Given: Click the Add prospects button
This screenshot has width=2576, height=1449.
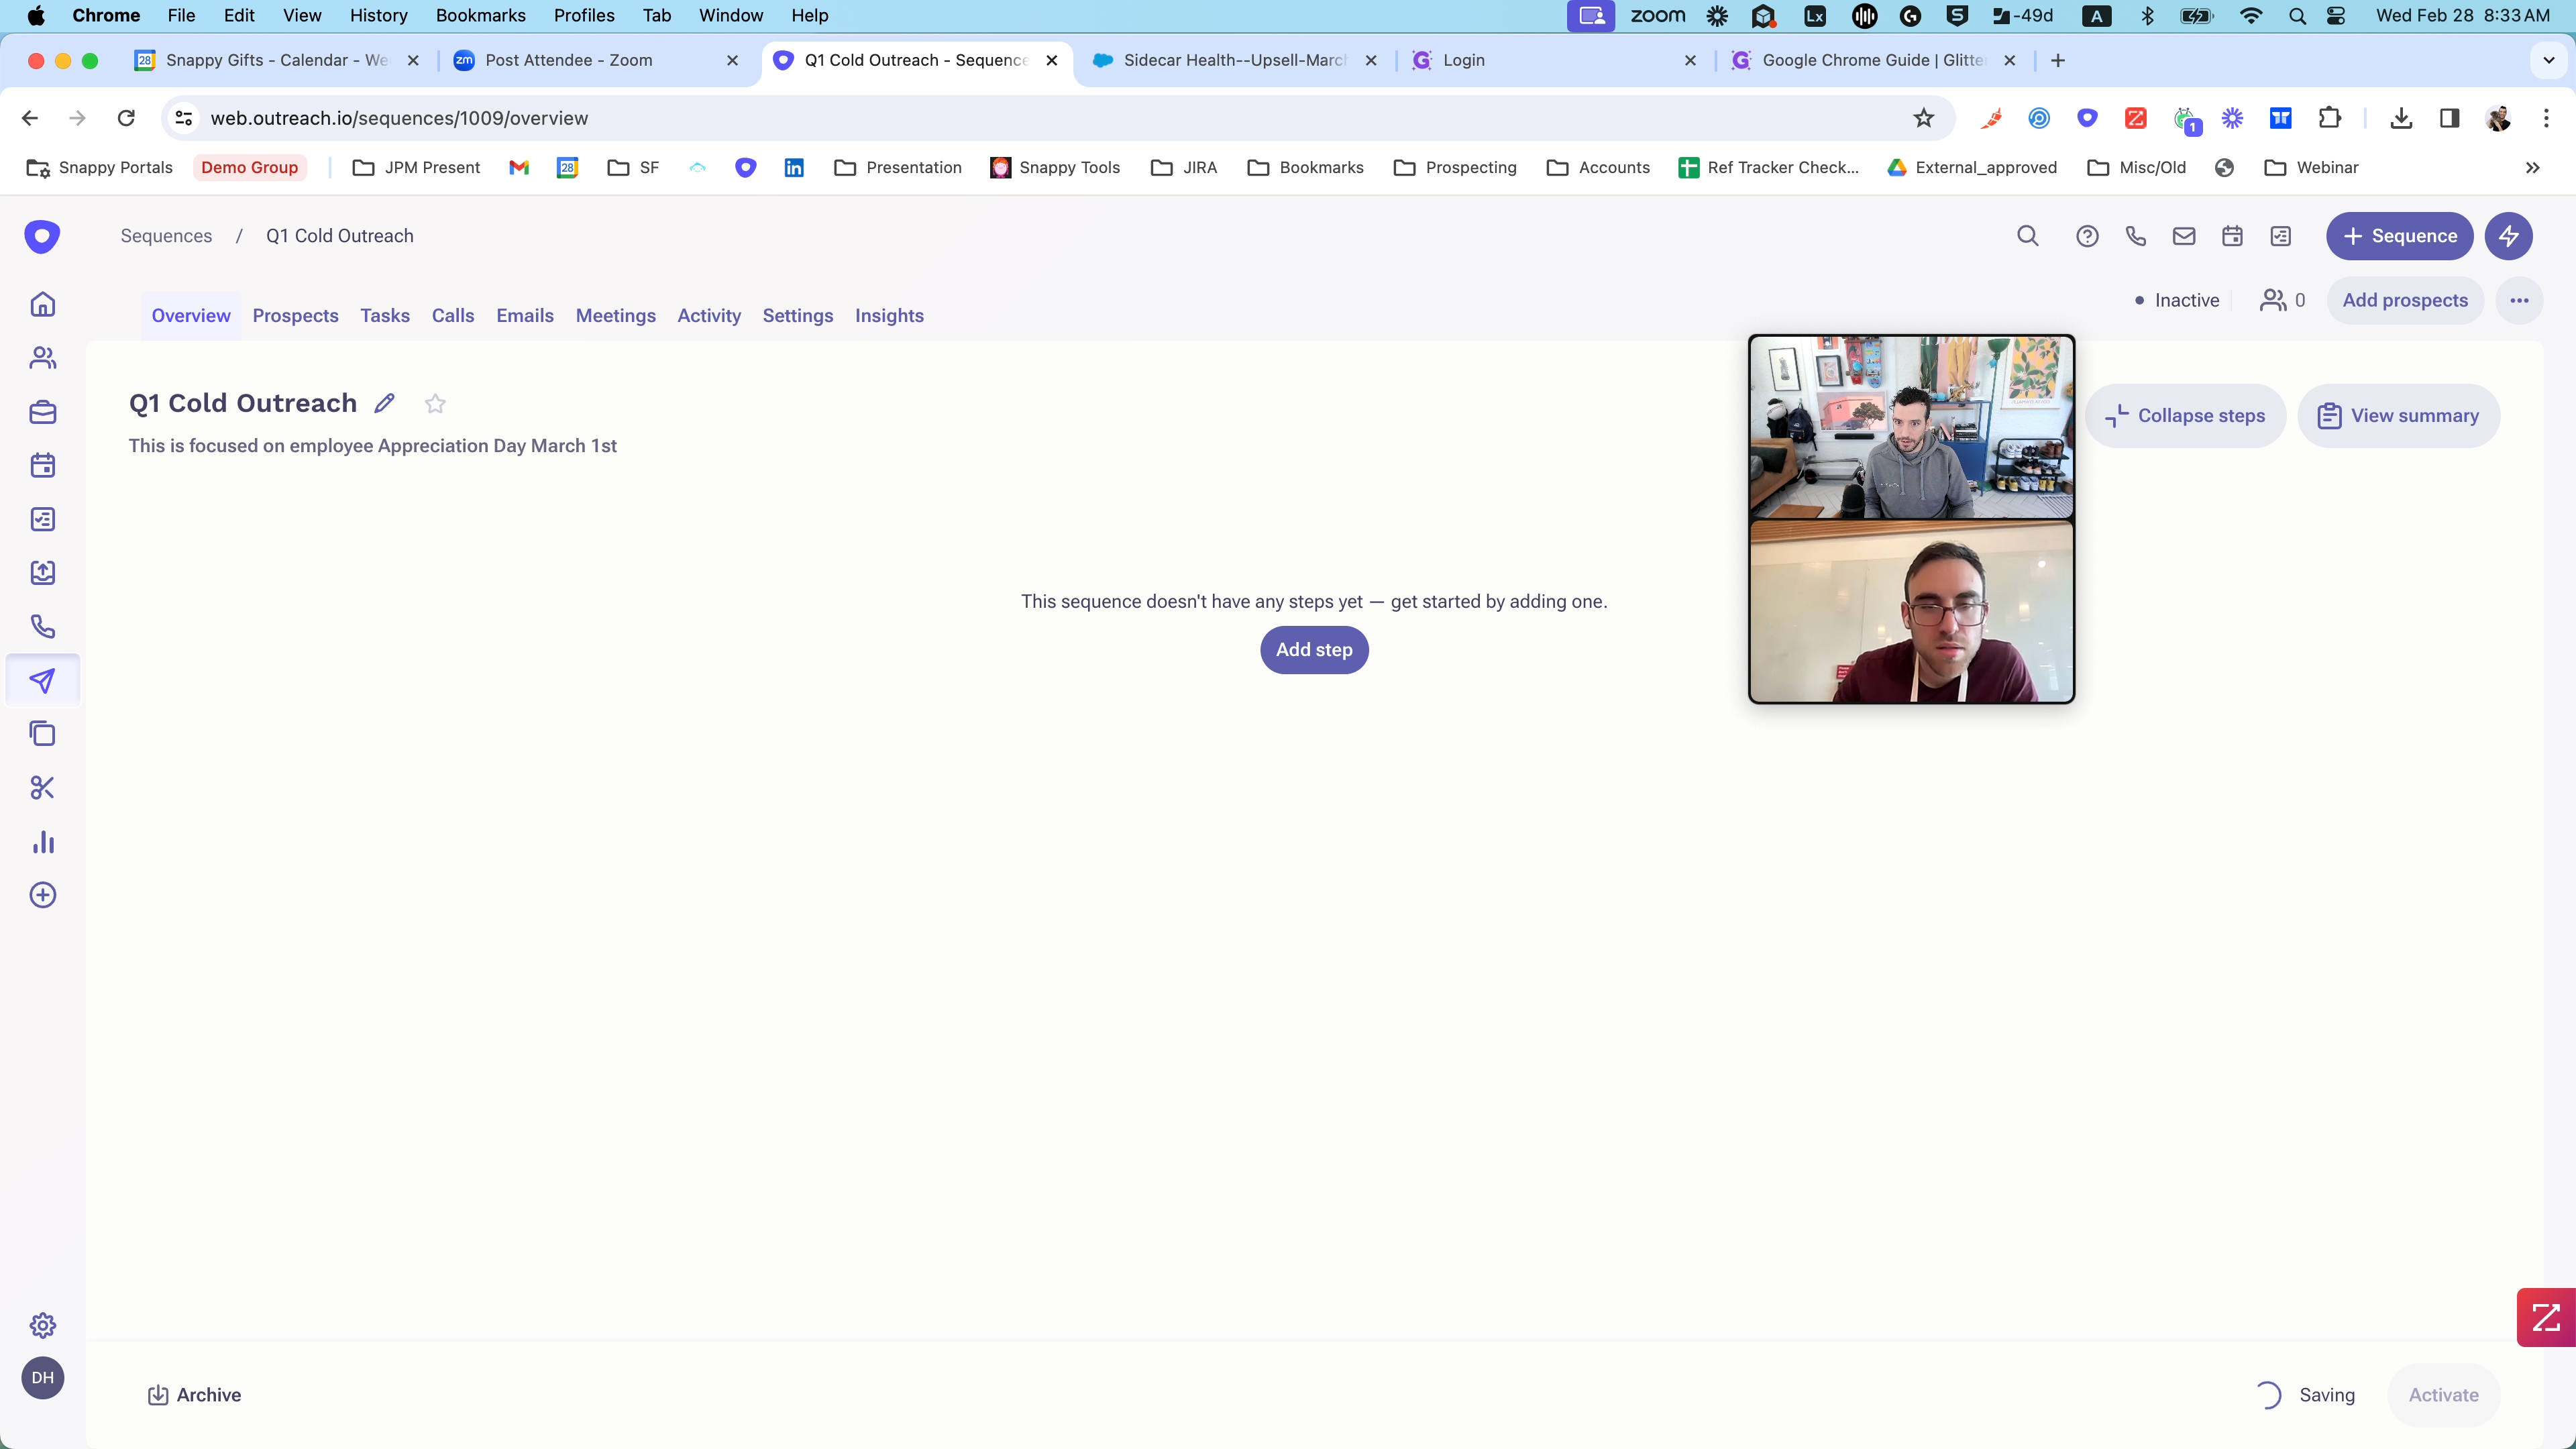Looking at the screenshot, I should 2405,301.
